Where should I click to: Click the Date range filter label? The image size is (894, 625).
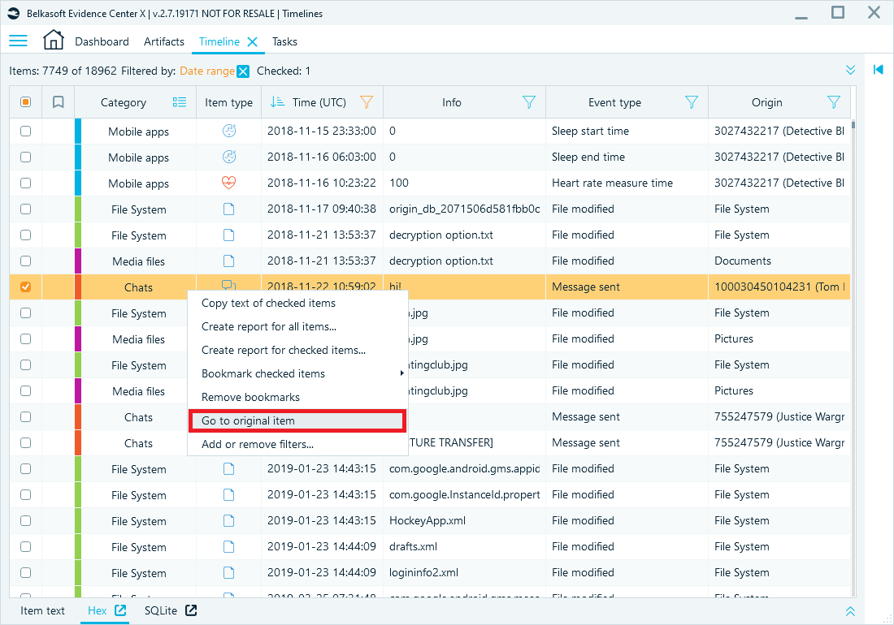tap(207, 71)
